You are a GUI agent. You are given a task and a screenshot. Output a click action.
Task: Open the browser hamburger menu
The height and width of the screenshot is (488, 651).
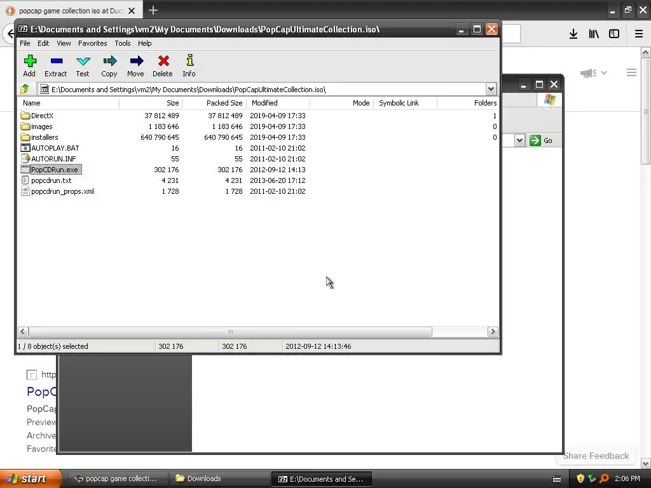point(639,34)
